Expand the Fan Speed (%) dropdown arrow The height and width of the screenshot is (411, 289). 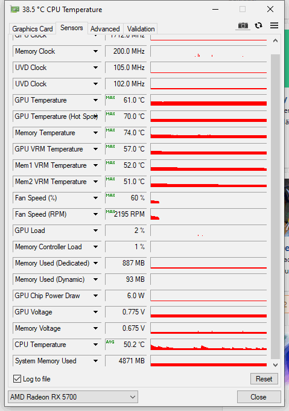pyautogui.click(x=96, y=198)
